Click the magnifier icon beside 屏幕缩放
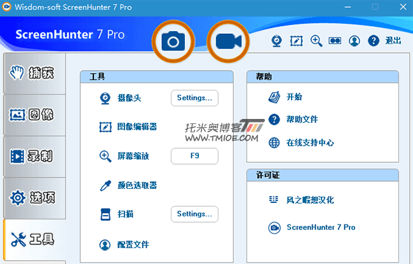The image size is (413, 264). 105,156
